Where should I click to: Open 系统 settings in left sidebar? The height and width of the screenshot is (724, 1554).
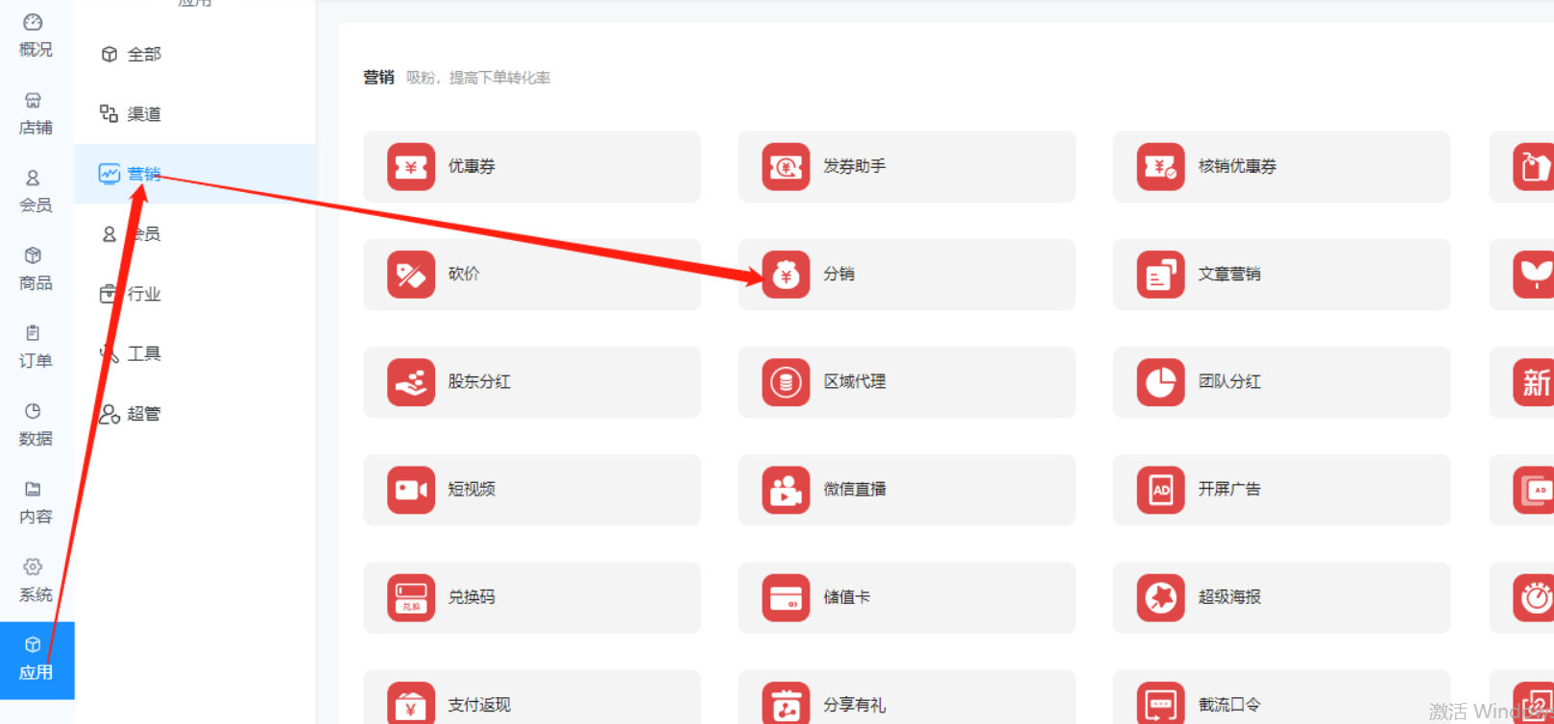tap(36, 580)
